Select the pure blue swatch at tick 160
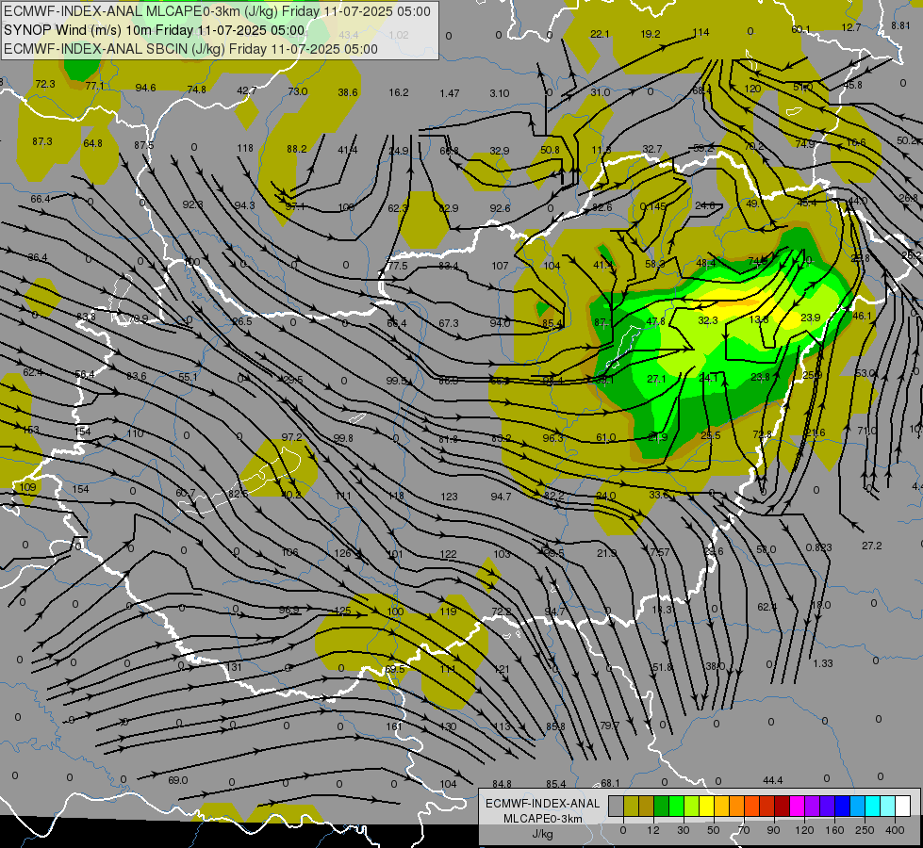 tap(842, 807)
